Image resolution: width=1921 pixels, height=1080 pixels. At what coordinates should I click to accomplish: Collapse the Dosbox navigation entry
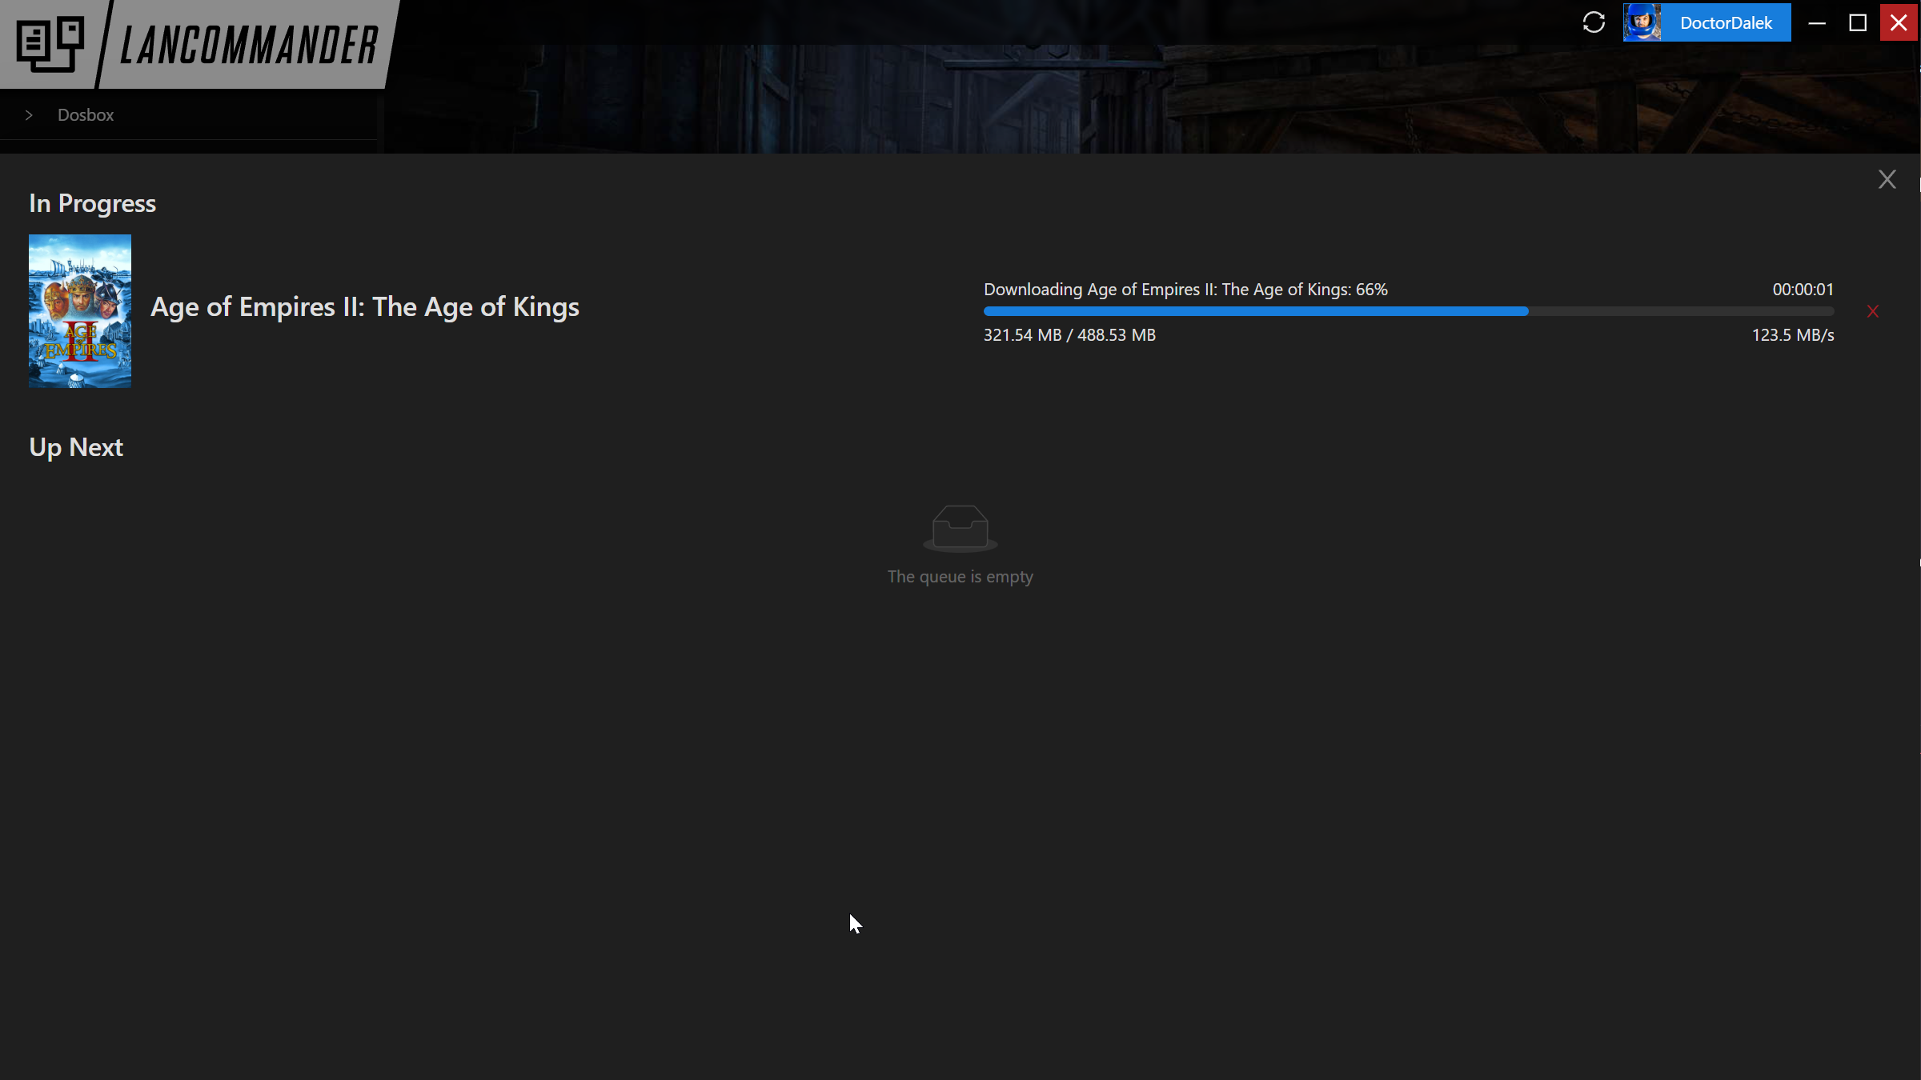coord(30,114)
